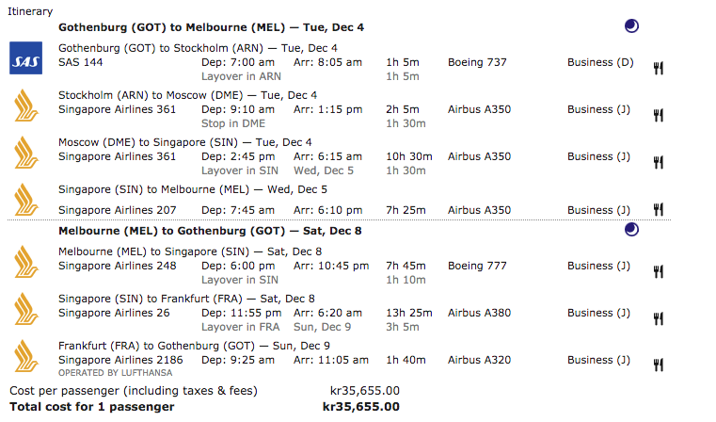Image resolution: width=716 pixels, height=422 pixels.
Task: Click the Business (D) fare class
Action: pos(600,62)
